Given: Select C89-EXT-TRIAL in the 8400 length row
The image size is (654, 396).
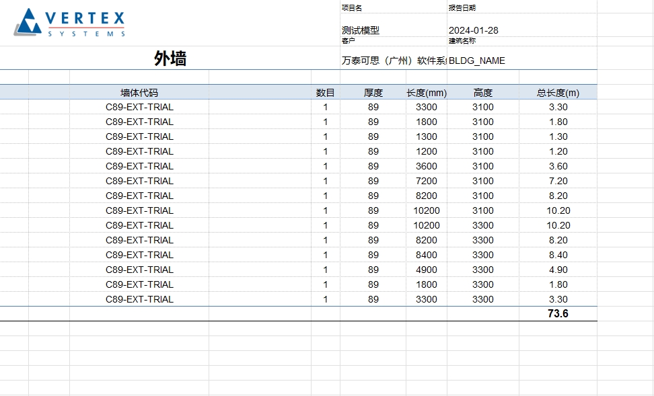Looking at the screenshot, I should point(139,255).
